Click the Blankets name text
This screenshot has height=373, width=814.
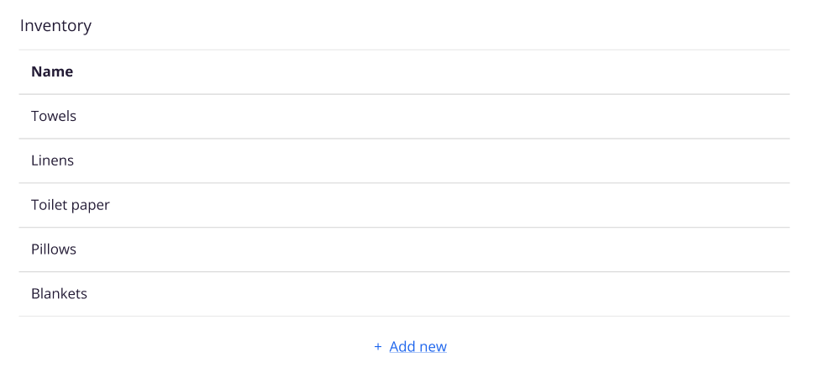coord(59,294)
